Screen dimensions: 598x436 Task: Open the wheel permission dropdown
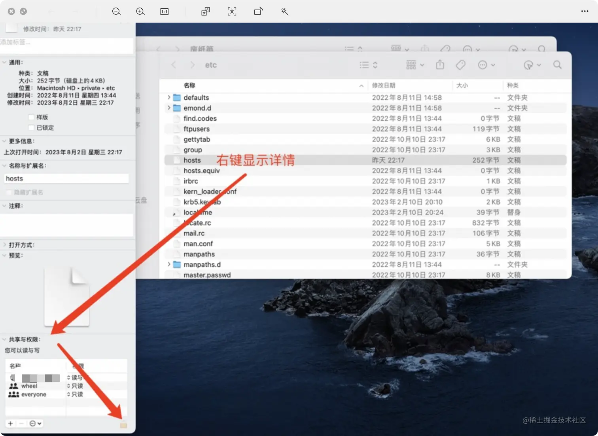point(75,386)
